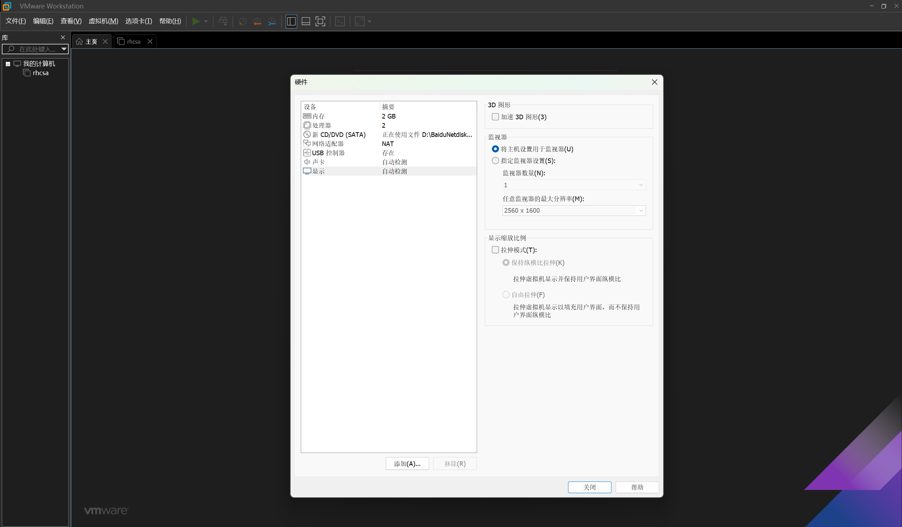Close the rhcsa tab
This screenshot has width=902, height=527.
point(150,42)
